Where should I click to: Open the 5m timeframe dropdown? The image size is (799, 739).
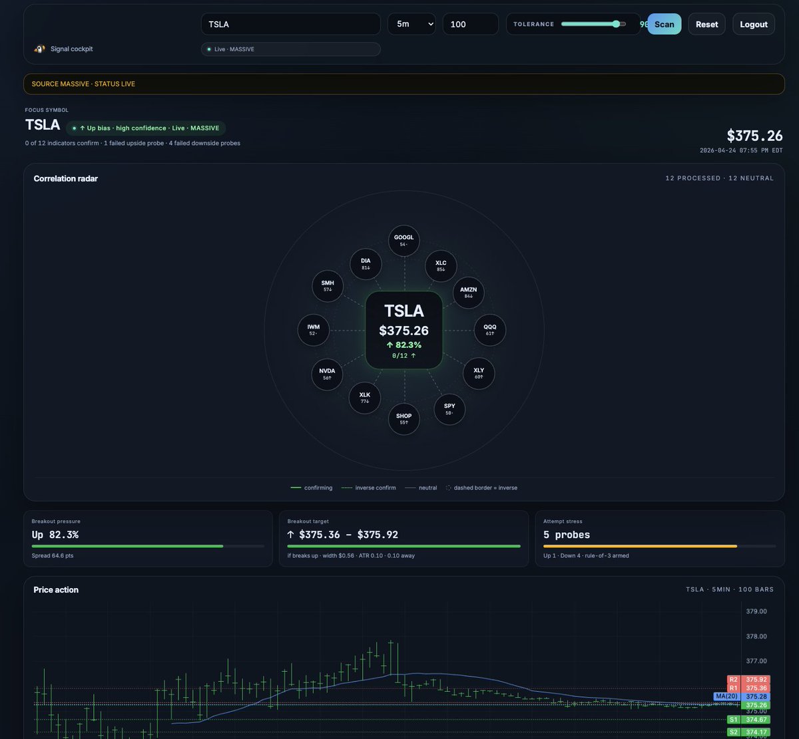tap(412, 24)
